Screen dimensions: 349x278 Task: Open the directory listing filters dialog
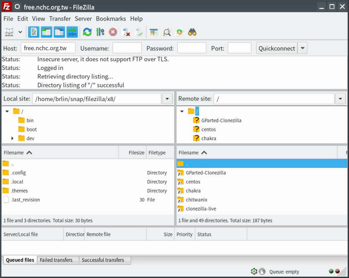[x=153, y=32]
